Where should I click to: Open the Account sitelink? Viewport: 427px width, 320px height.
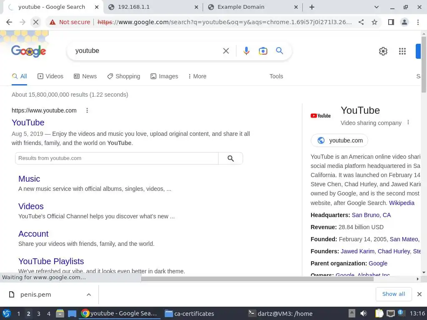pos(33,234)
